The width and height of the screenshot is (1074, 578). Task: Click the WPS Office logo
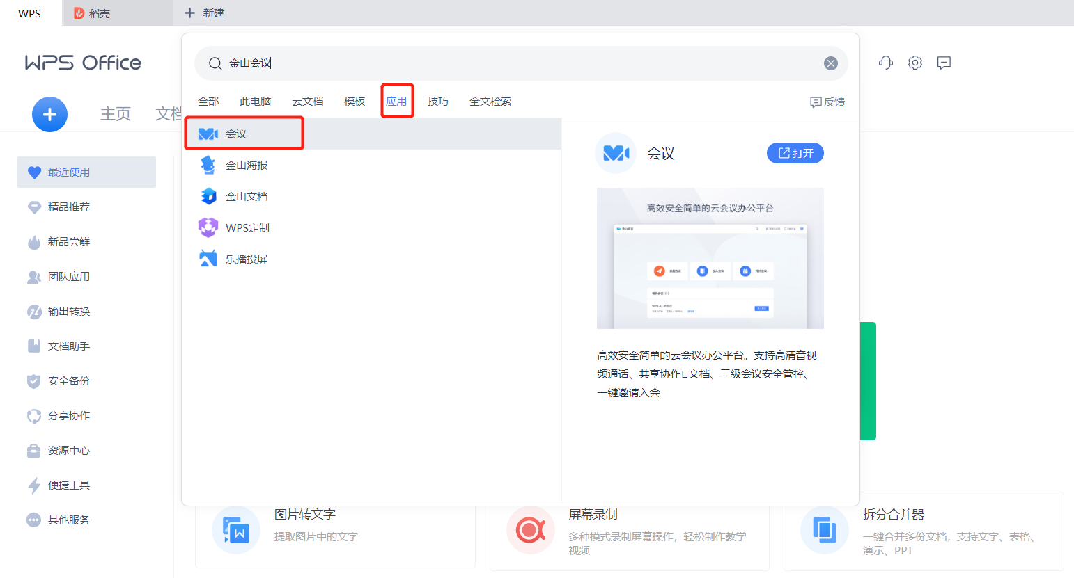[83, 63]
